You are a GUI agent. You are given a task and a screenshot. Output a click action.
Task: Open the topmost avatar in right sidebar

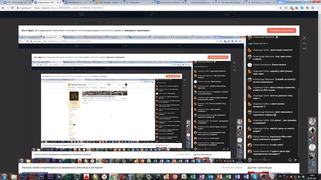click(312, 121)
